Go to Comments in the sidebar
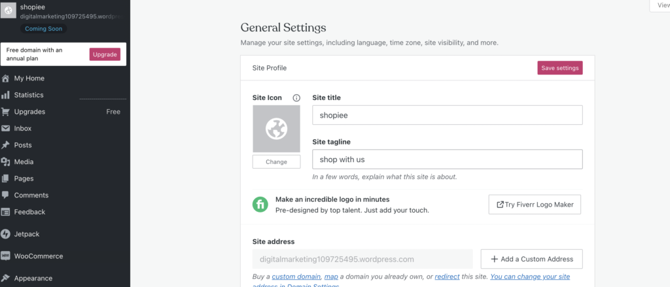 click(31, 195)
